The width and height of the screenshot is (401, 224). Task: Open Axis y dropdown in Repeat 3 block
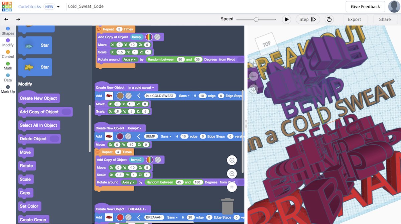click(130, 60)
